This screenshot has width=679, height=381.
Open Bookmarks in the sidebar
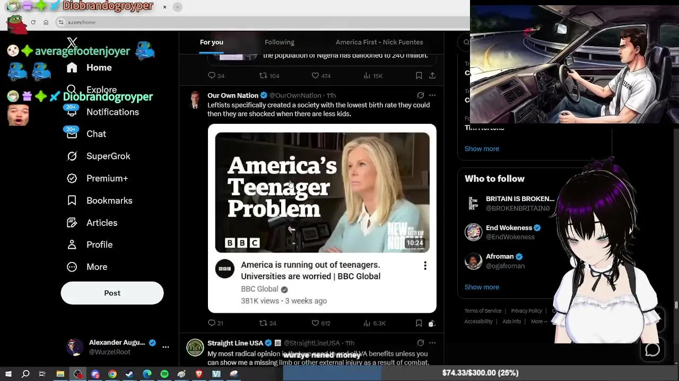click(109, 201)
